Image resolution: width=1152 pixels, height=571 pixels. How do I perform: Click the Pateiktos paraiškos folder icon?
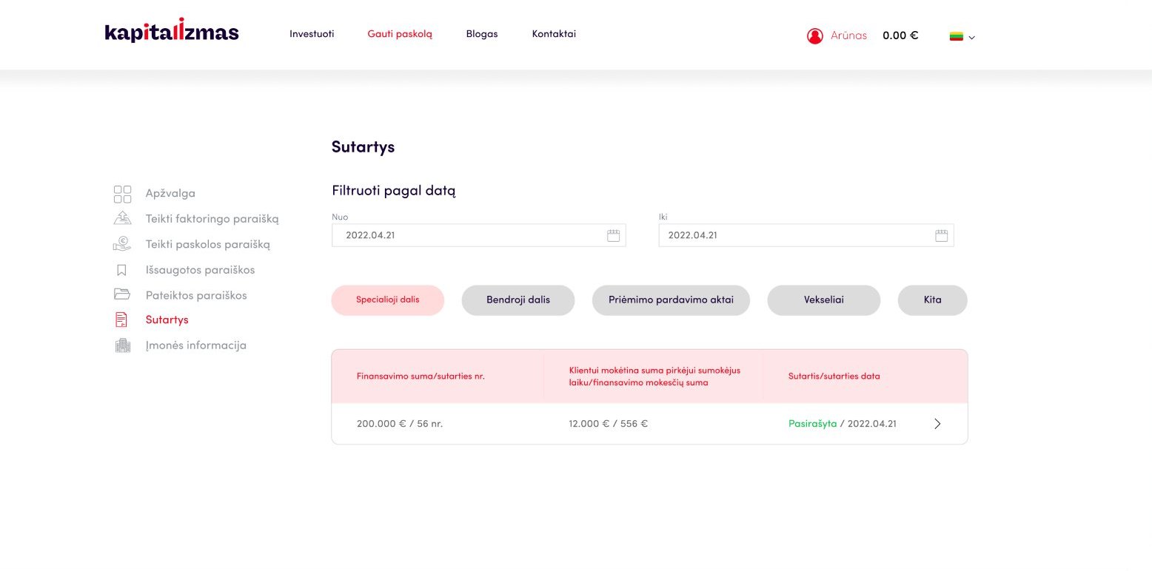(x=122, y=294)
